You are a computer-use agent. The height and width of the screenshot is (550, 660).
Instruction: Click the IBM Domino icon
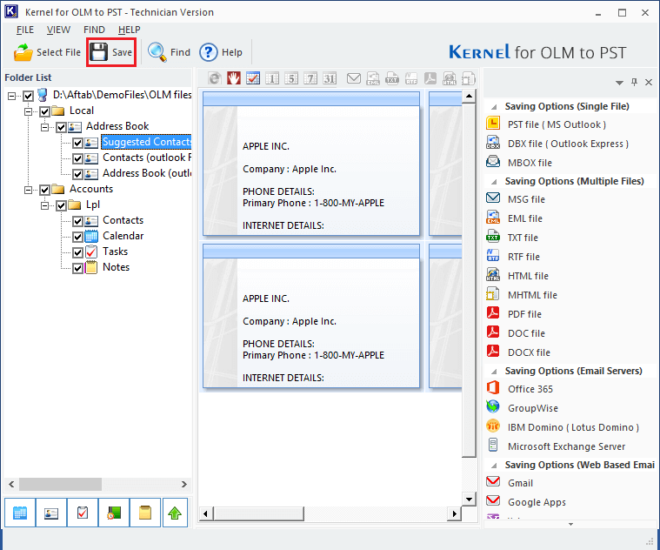pos(493,426)
